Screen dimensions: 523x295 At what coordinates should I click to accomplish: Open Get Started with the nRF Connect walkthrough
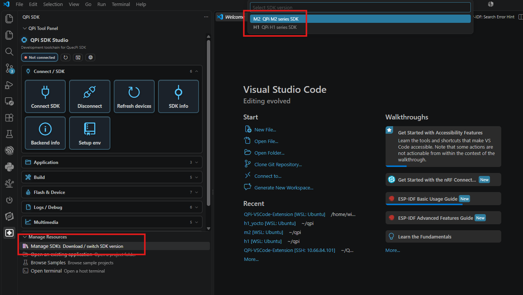pos(443,180)
